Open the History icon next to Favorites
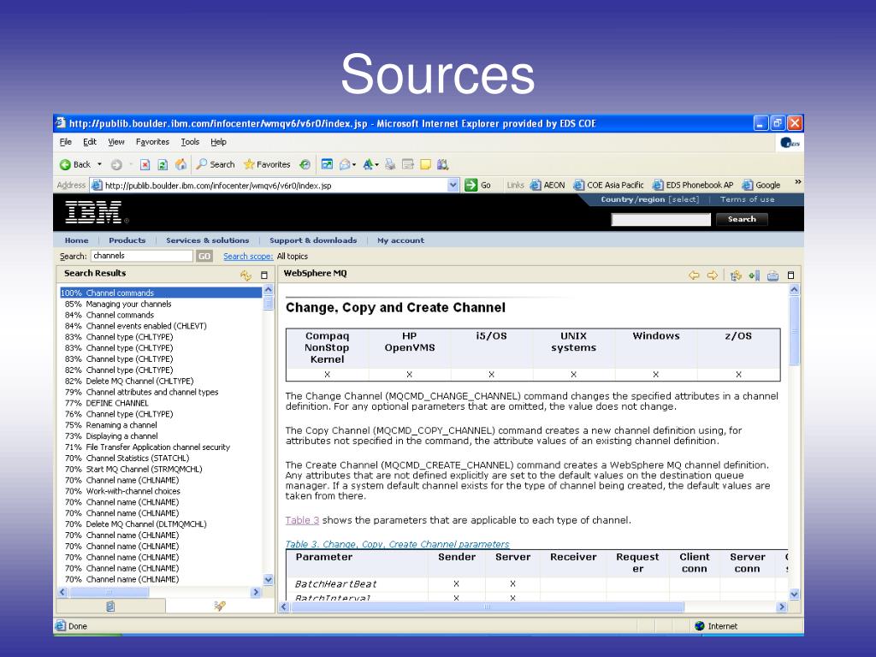 [305, 165]
